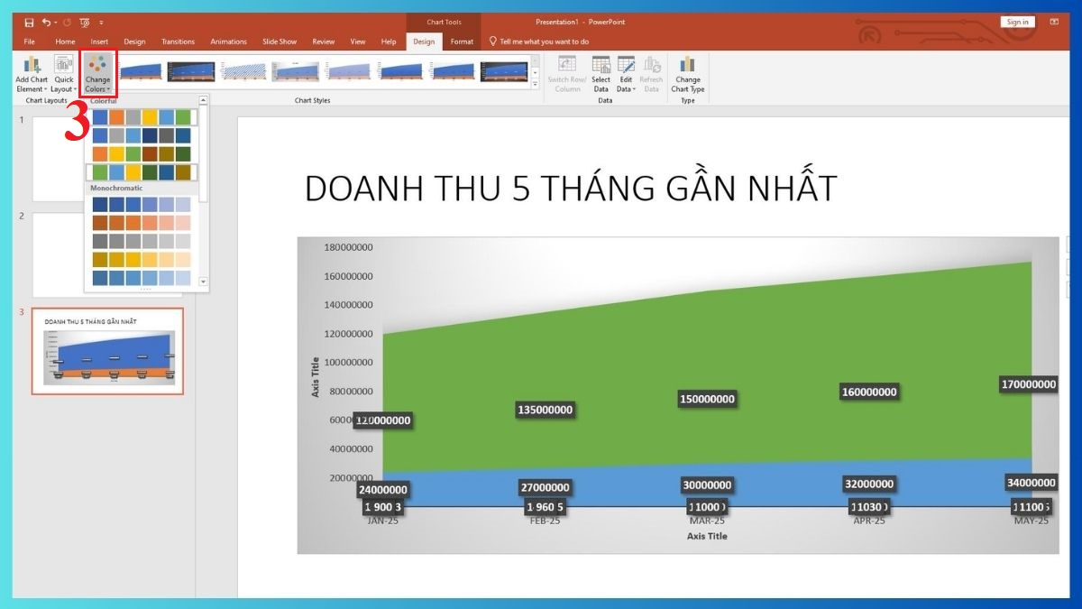Image resolution: width=1082 pixels, height=609 pixels.
Task: Select Data for the chart
Action: (601, 72)
